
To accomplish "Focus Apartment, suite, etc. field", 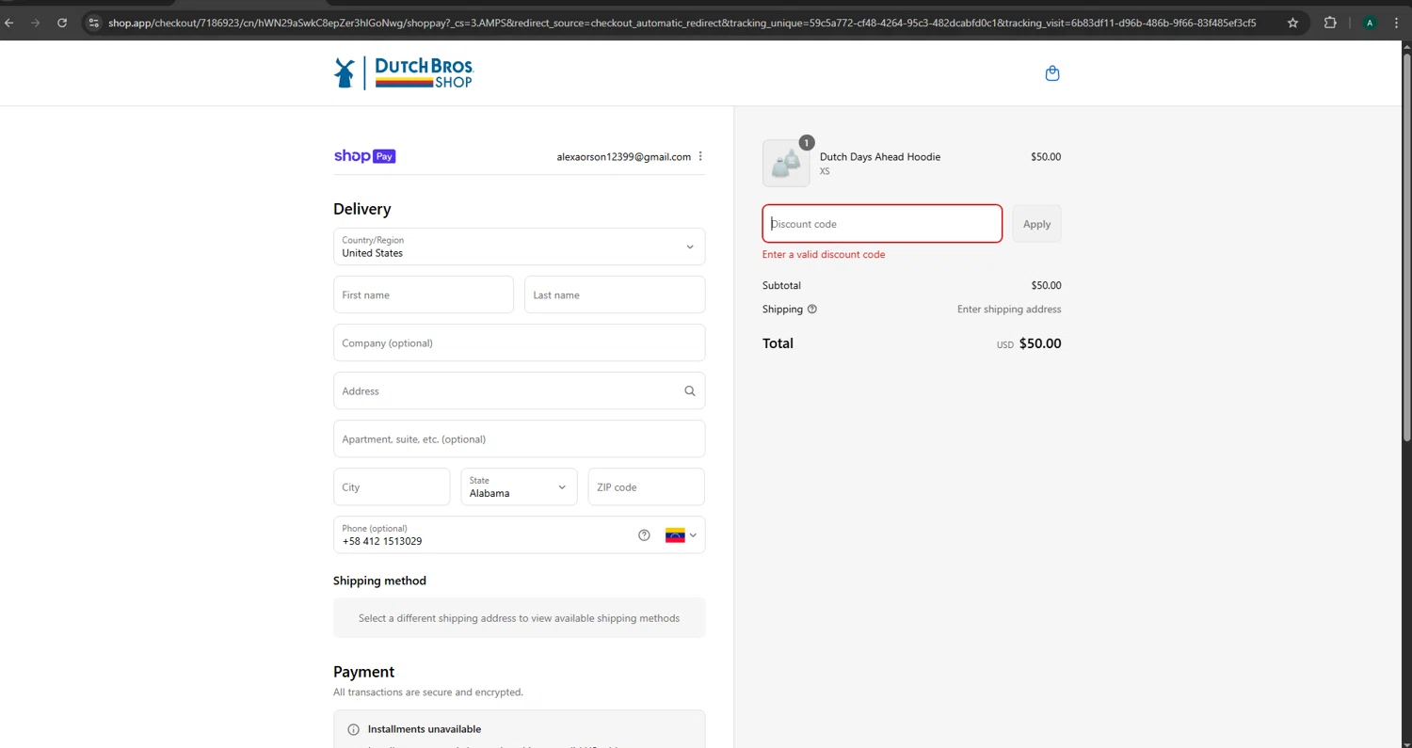I will coord(519,438).
